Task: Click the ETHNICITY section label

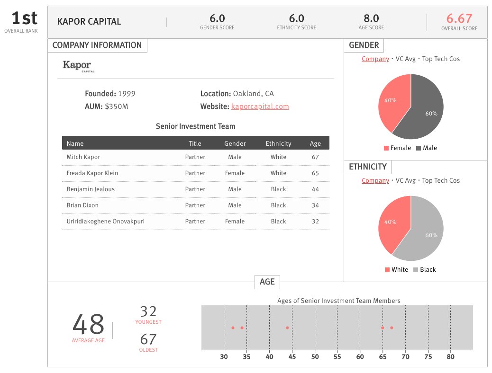Action: click(368, 167)
